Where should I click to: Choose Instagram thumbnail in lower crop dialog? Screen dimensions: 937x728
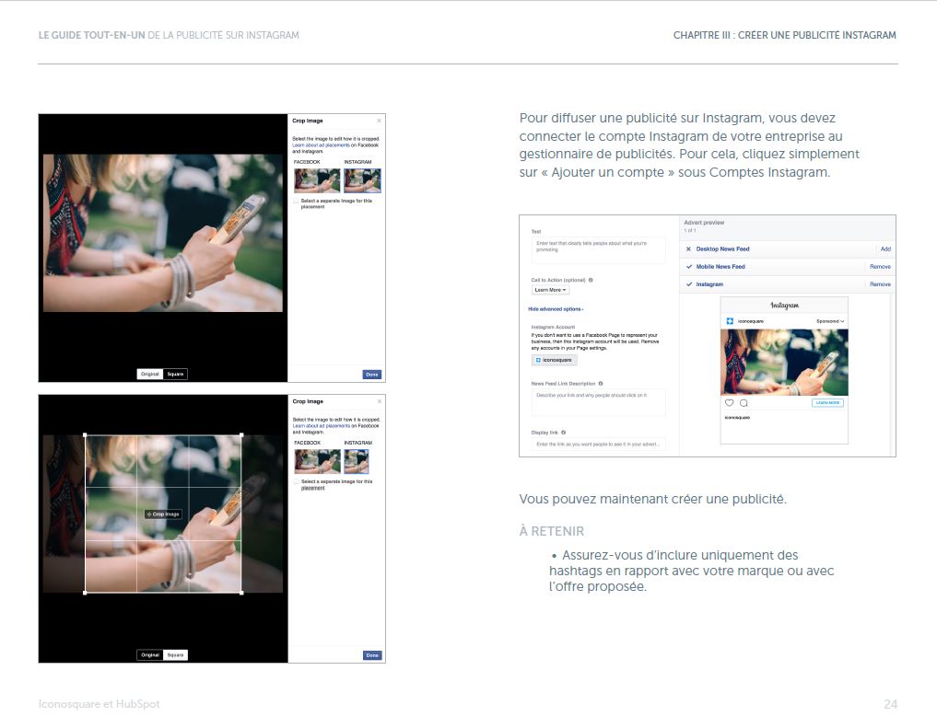point(357,461)
